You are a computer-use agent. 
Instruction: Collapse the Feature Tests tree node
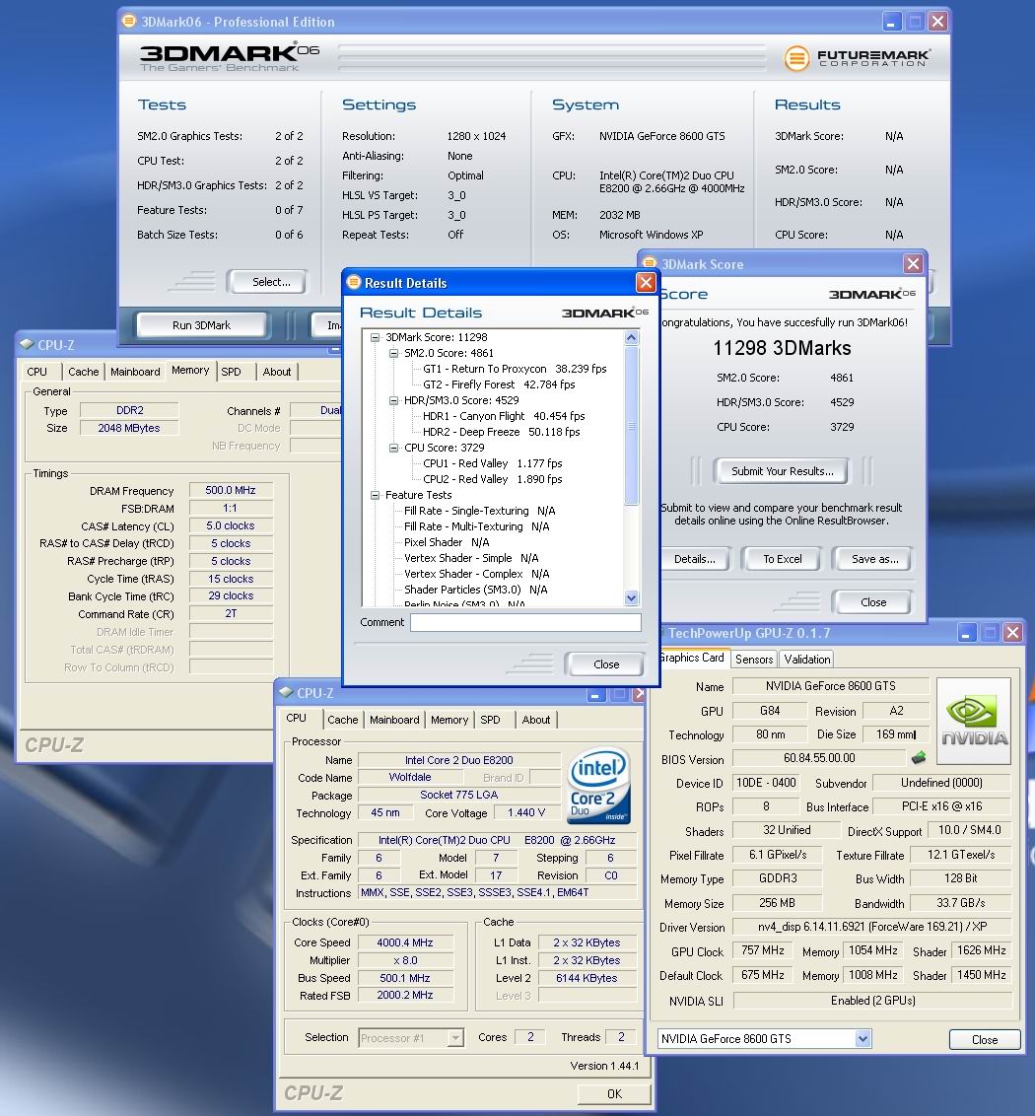pyautogui.click(x=376, y=495)
